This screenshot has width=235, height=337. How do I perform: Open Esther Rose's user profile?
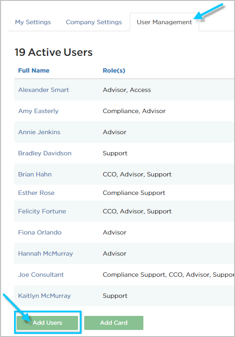(x=36, y=193)
